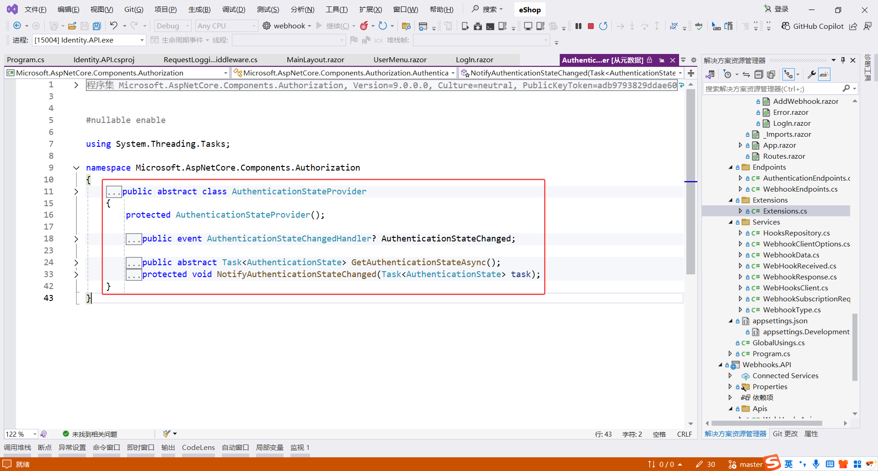
Task: Open the Debug configuration dropdown
Action: click(x=173, y=26)
